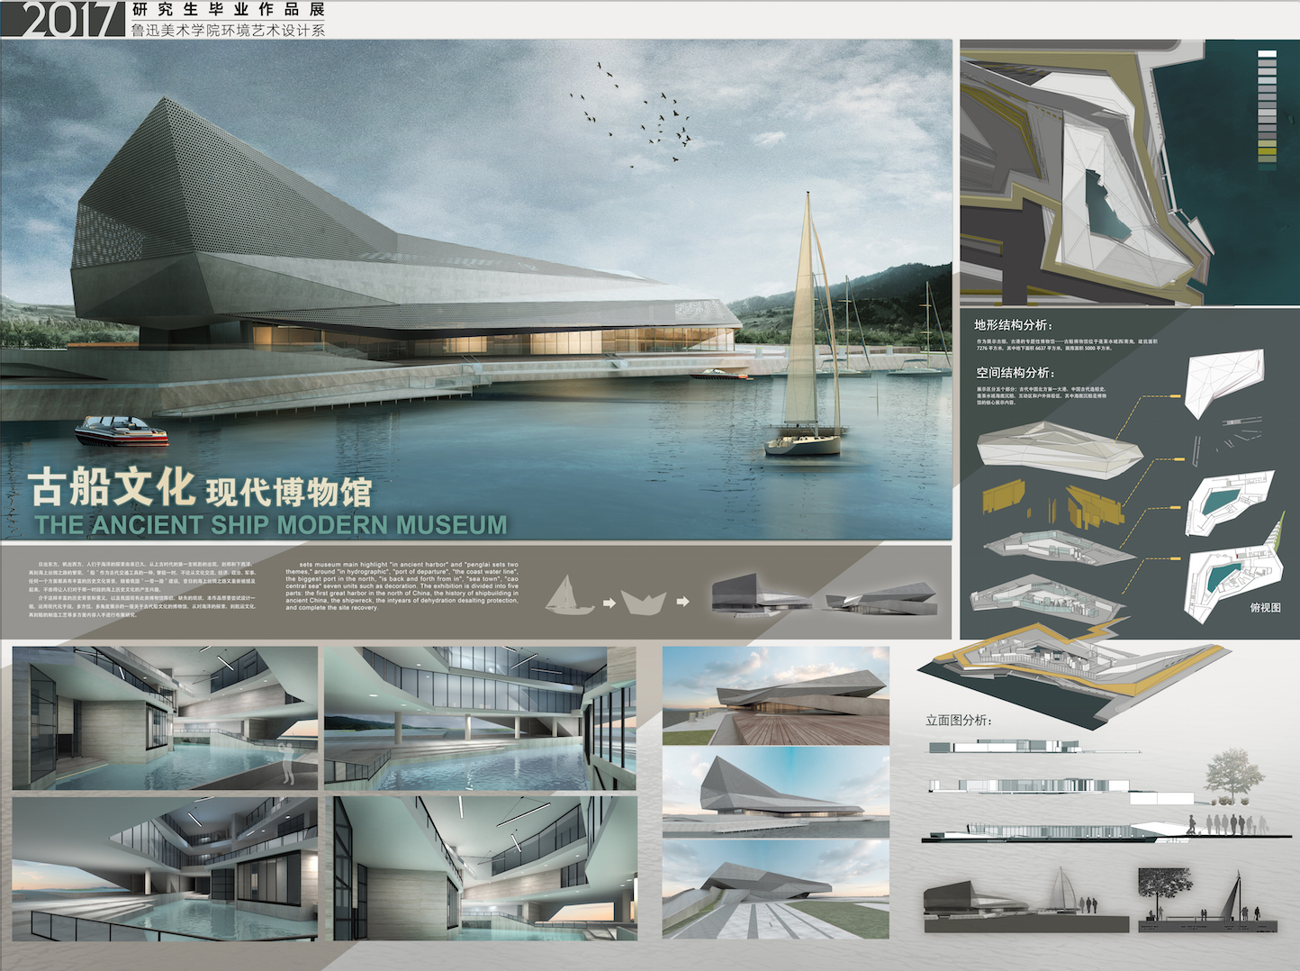Click the folded paper boat icon
The image size is (1300, 971).
[x=644, y=602]
